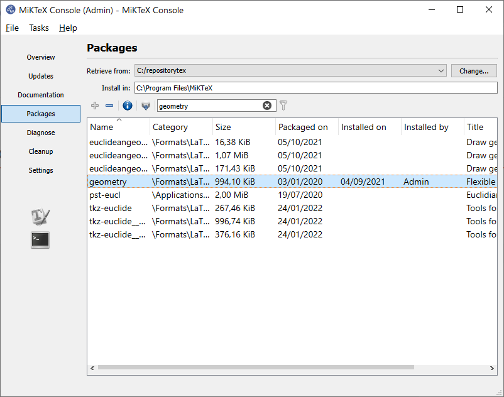Go to the Overview page
This screenshot has height=397, width=504.
41,57
